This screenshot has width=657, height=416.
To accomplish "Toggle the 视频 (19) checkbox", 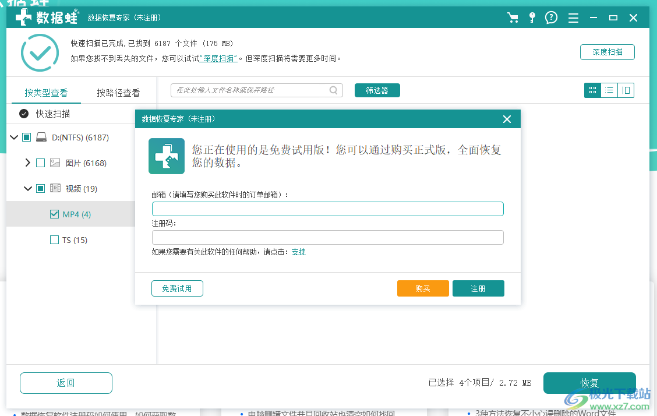I will [x=41, y=189].
